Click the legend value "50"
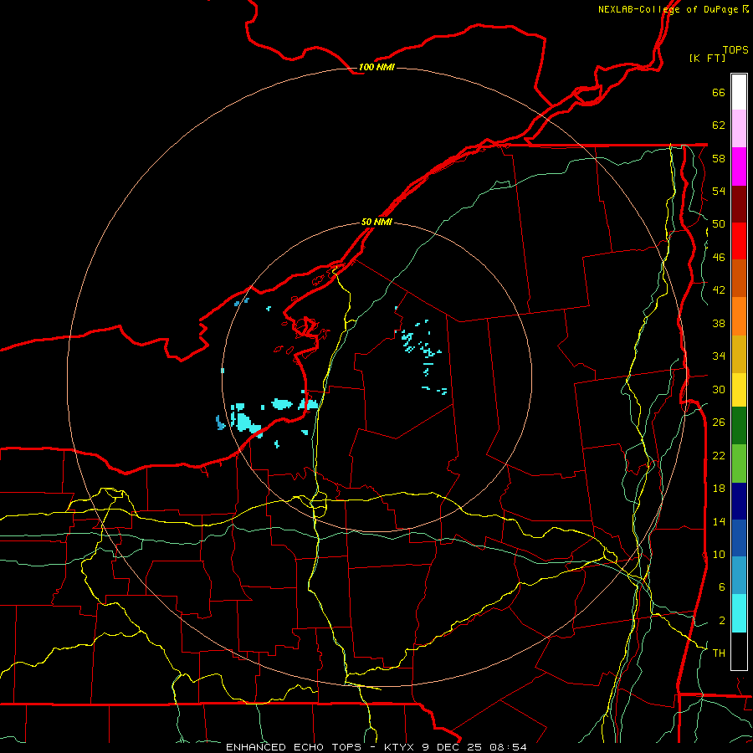This screenshot has width=753, height=753. (719, 224)
